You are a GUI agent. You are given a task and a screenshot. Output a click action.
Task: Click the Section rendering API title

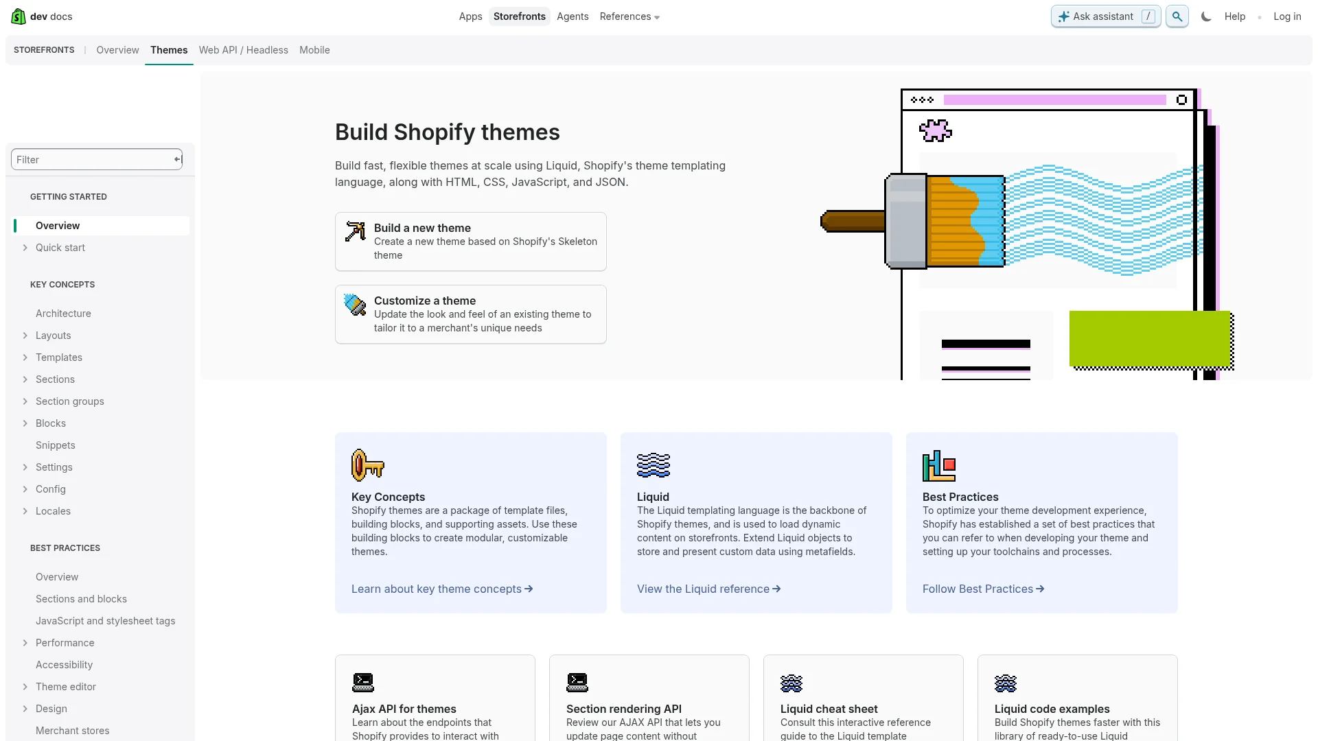point(624,709)
